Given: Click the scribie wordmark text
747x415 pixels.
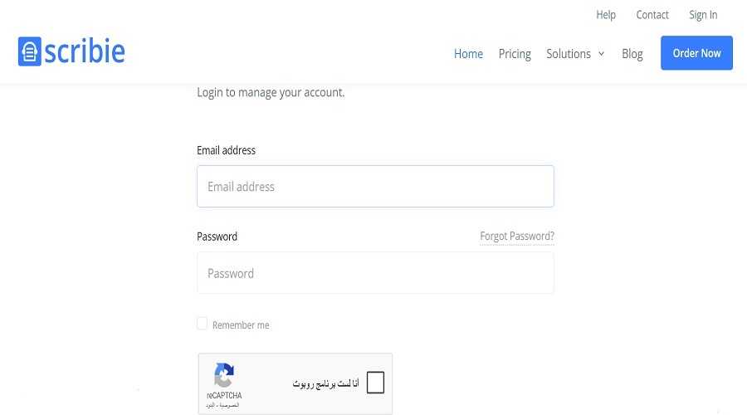Looking at the screenshot, I should pos(85,51).
